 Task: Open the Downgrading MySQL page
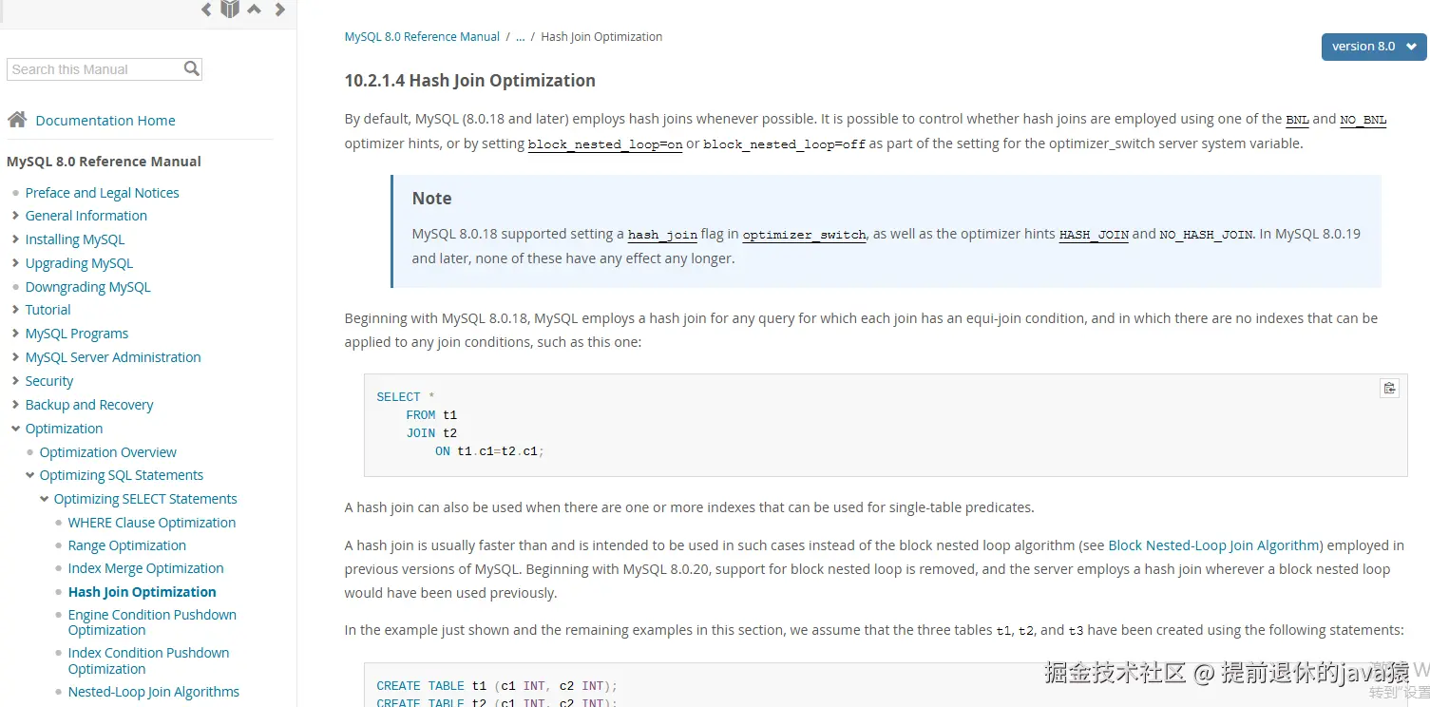[x=87, y=287]
